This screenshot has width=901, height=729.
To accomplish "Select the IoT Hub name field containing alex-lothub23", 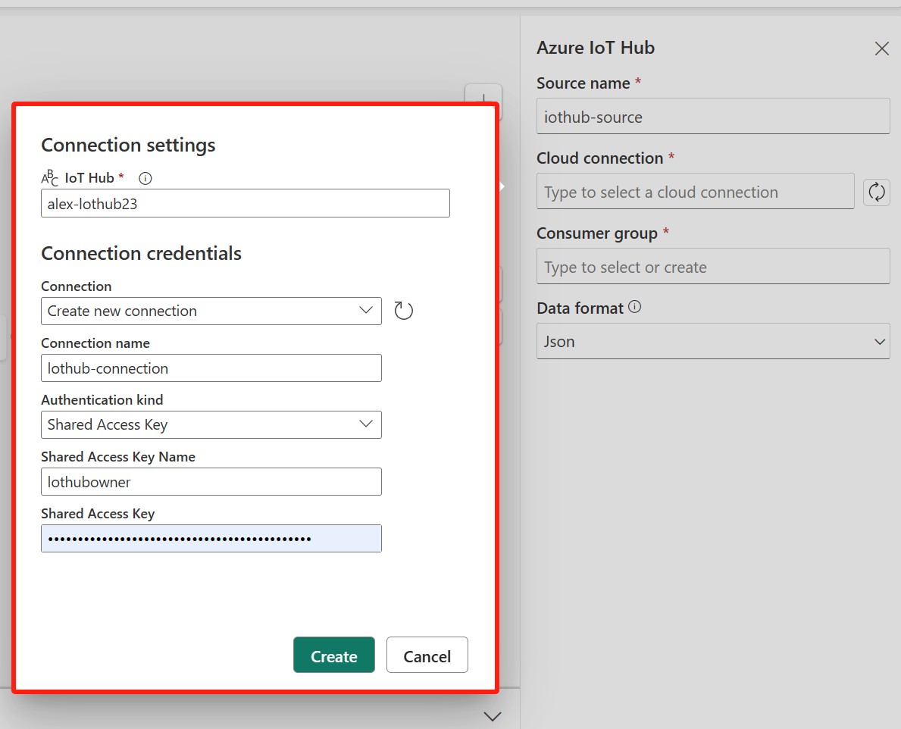I will [245, 203].
